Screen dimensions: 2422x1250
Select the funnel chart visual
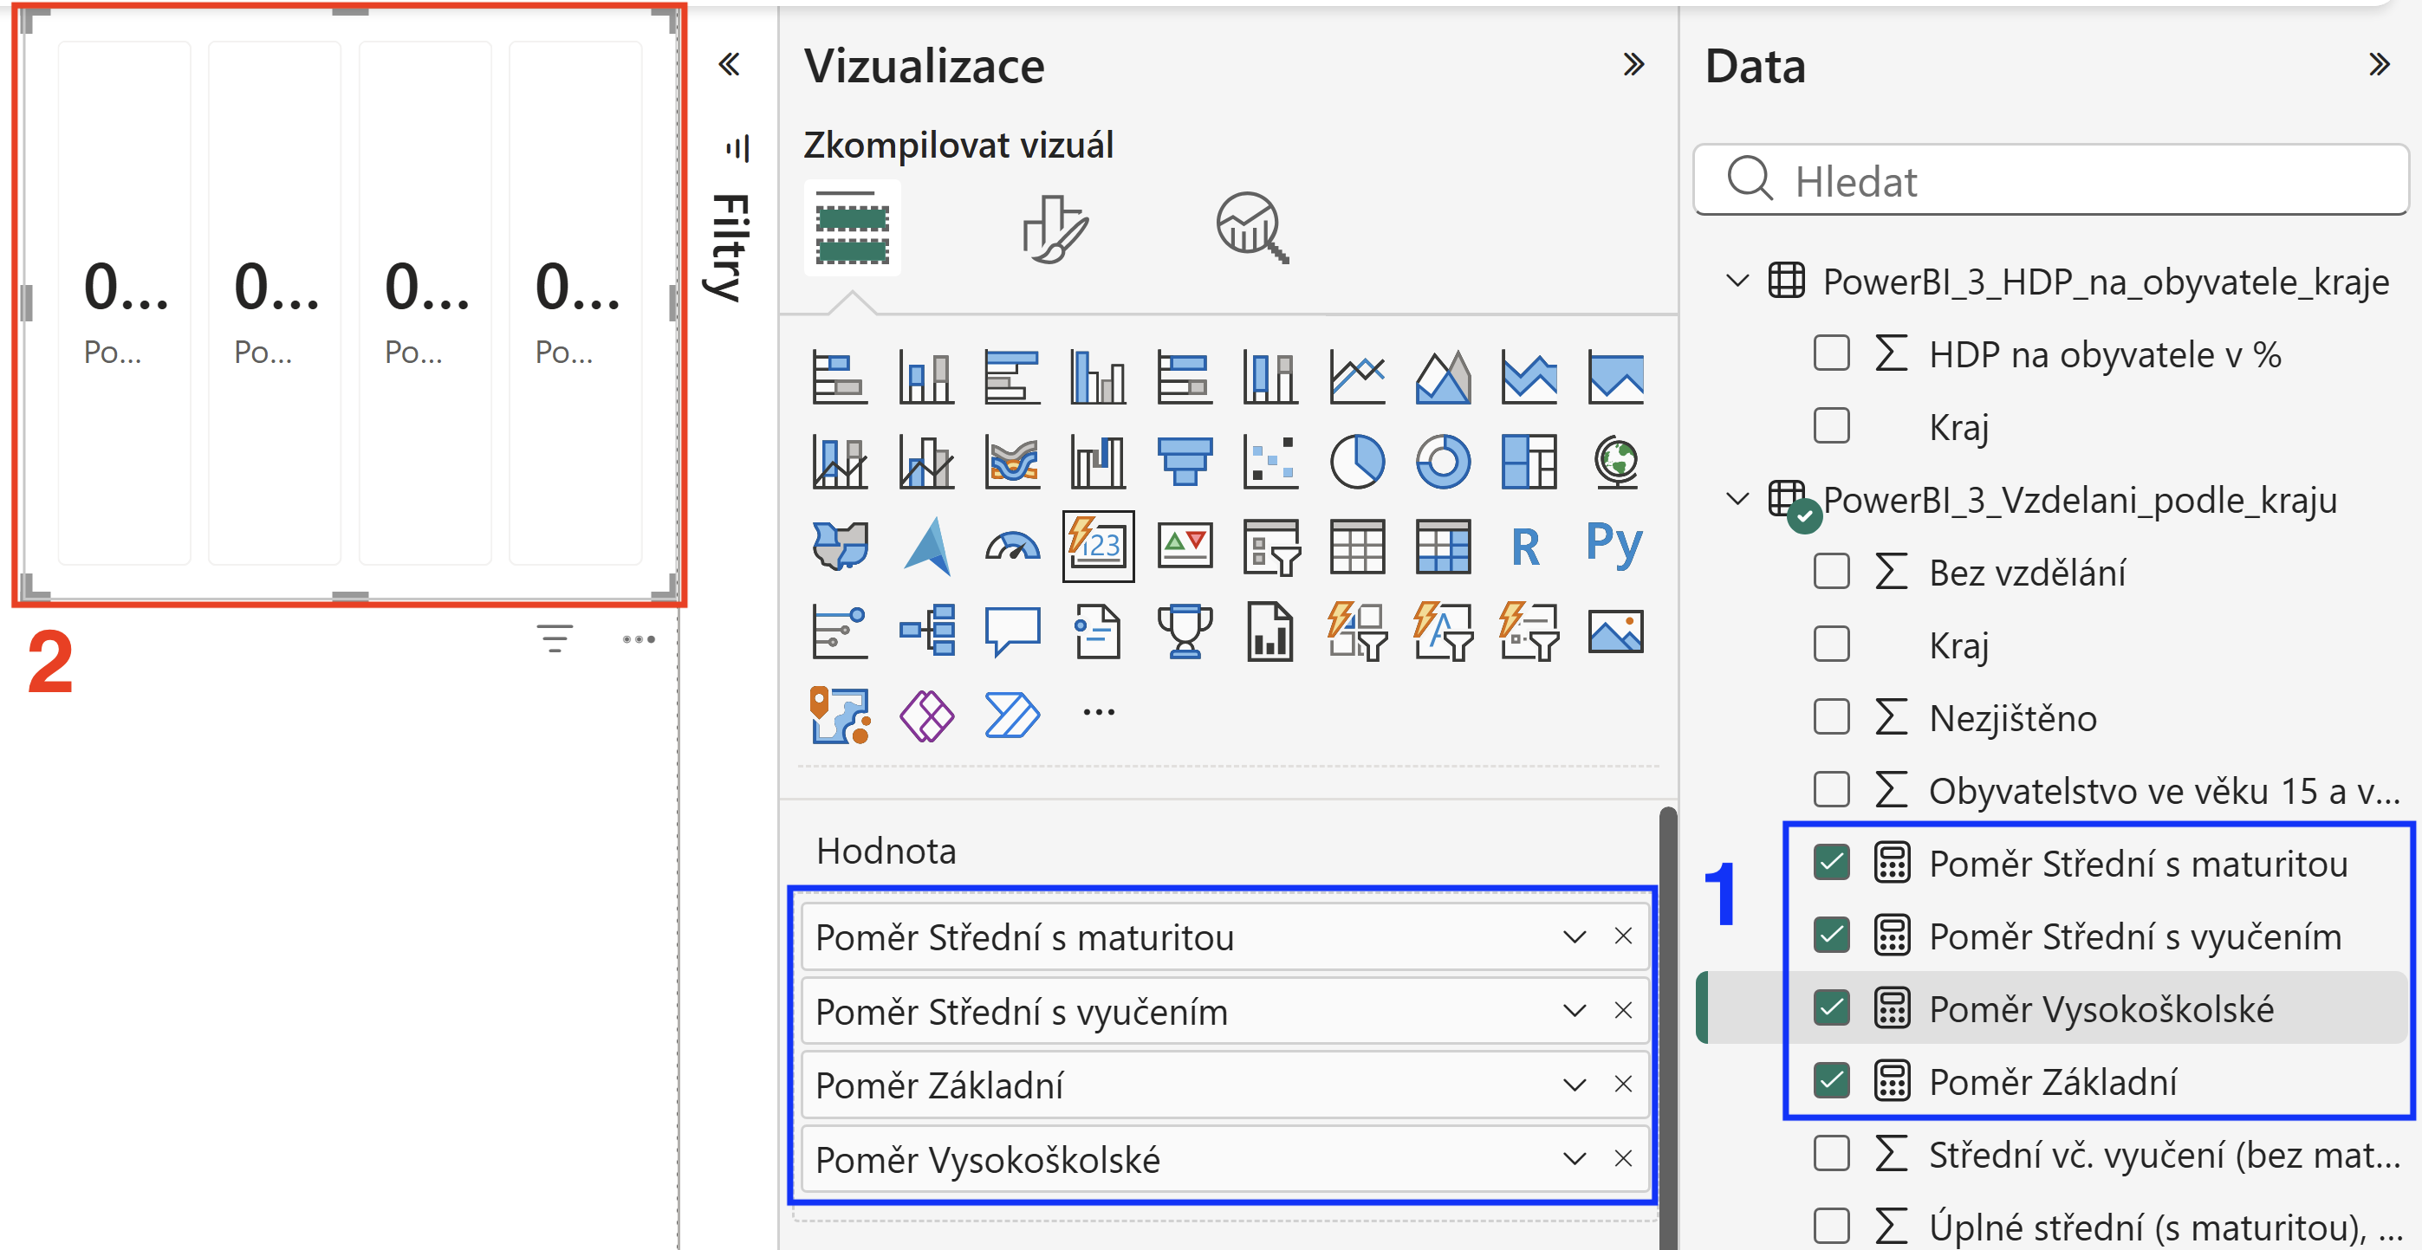click(1185, 462)
